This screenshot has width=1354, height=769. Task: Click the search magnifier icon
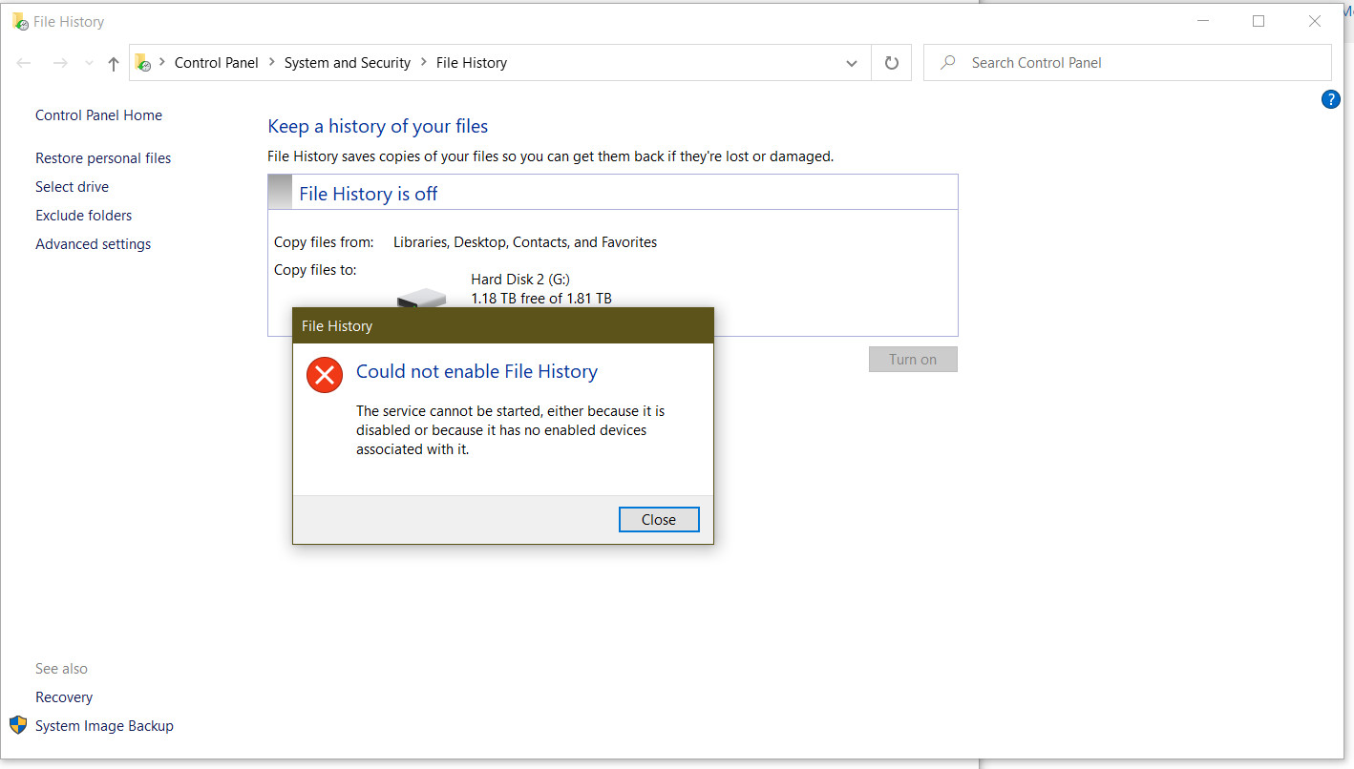(x=947, y=63)
